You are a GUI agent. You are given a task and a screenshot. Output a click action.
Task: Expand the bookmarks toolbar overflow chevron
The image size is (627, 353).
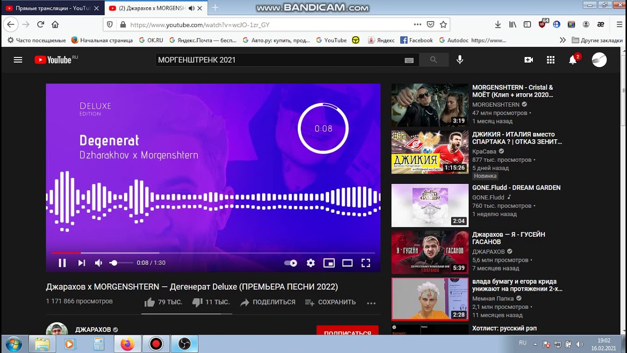tap(562, 40)
